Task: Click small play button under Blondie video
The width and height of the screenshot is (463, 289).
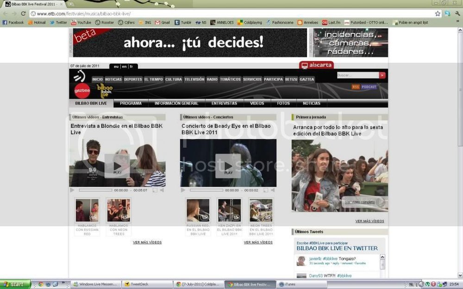Action: click(72, 190)
